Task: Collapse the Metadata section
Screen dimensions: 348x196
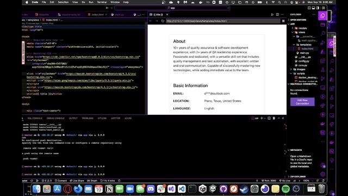Action: 296,150
